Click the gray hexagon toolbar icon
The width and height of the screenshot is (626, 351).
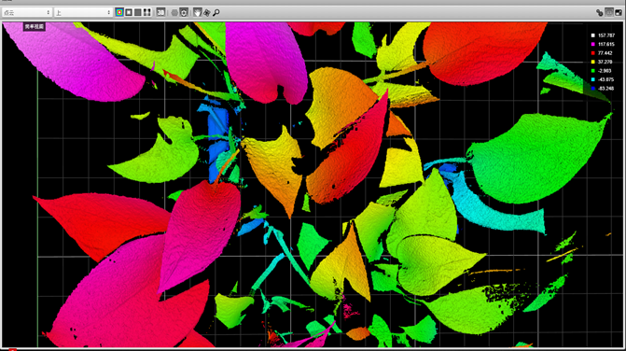click(174, 13)
